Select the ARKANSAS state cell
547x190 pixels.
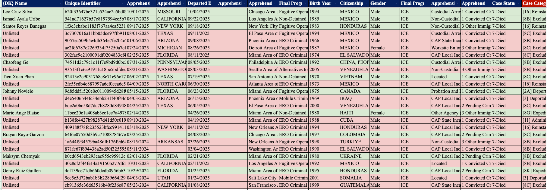coord(171,142)
